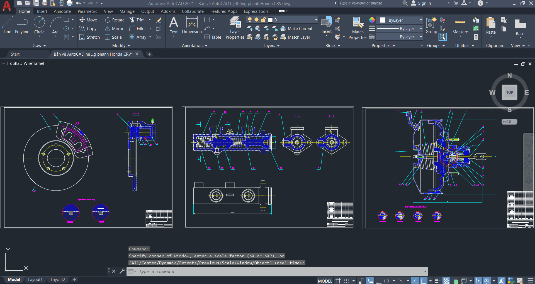Viewport: 535px width, 284px height.
Task: Click the TOP face of ViewCube
Action: 510,92
